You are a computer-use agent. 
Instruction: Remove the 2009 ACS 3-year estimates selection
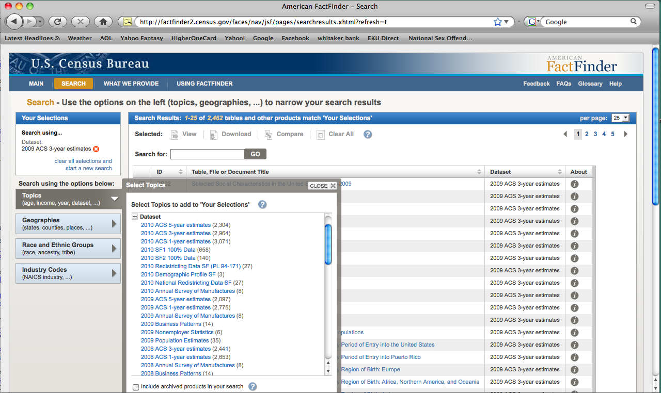click(x=96, y=149)
